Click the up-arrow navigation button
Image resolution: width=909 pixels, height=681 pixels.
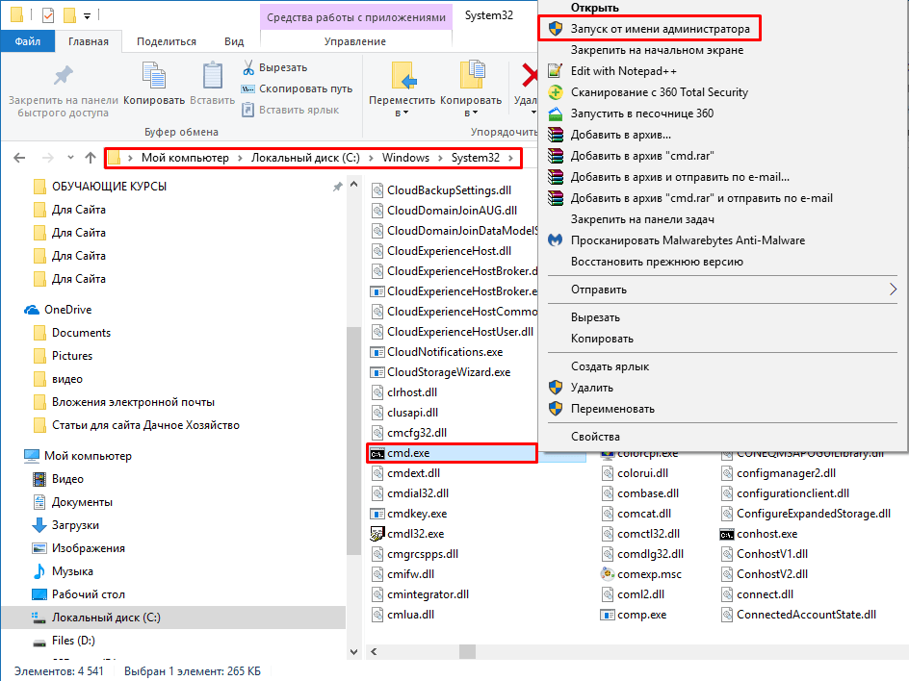click(90, 158)
